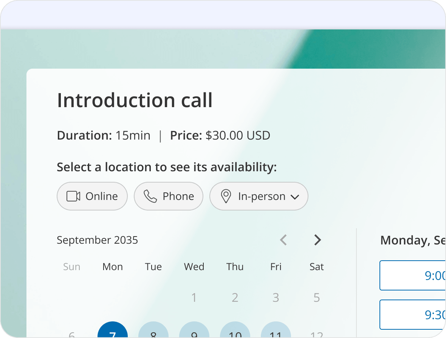446x338 pixels.
Task: Choose September 10 on the calendar
Action: [235, 330]
